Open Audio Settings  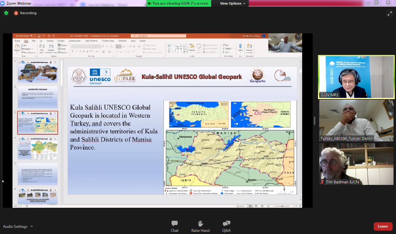click(15, 227)
